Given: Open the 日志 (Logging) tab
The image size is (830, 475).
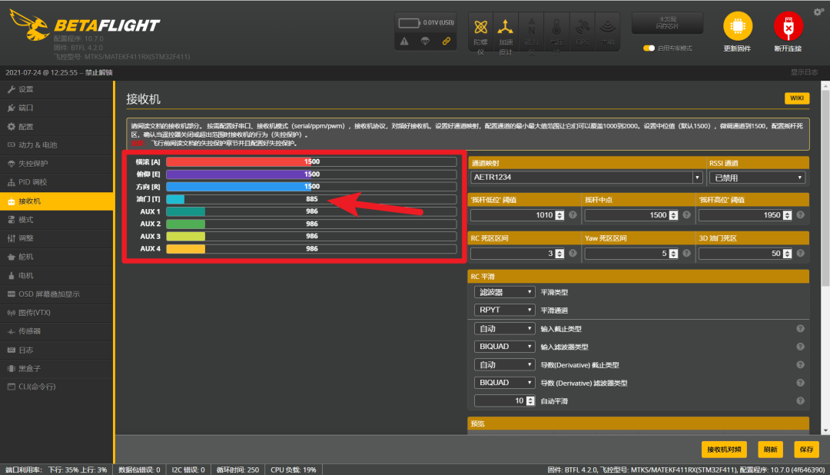Looking at the screenshot, I should 56,350.
